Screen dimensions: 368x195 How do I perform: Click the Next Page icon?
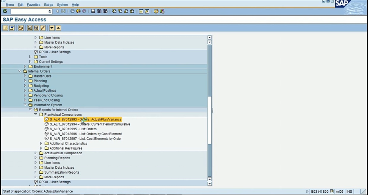click(126, 11)
